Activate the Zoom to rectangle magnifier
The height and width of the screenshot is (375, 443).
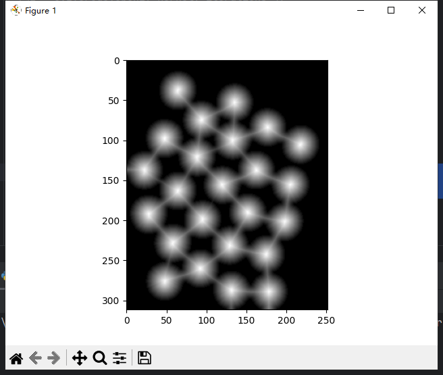pyautogui.click(x=100, y=358)
